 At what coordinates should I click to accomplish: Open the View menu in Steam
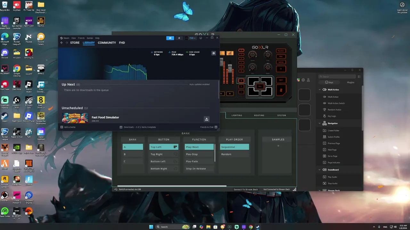pyautogui.click(x=74, y=38)
